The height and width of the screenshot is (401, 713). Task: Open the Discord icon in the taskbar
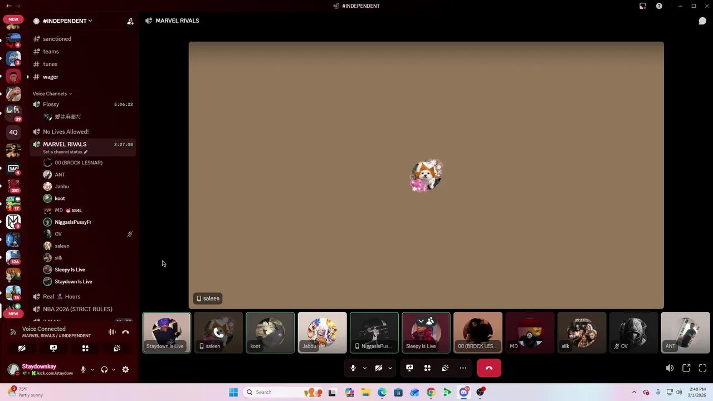[464, 392]
